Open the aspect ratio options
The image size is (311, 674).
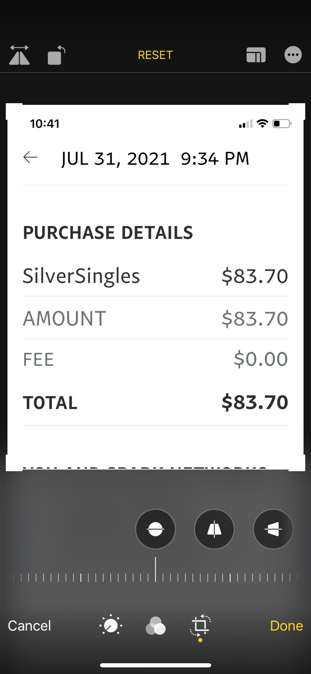(255, 55)
